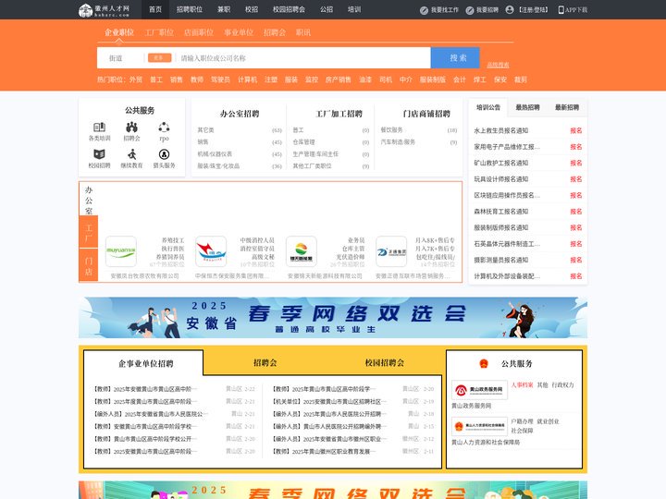Open the 街道 location dropdown

pos(116,58)
